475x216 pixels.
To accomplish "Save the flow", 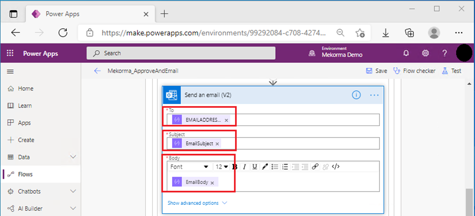I will tap(377, 71).
